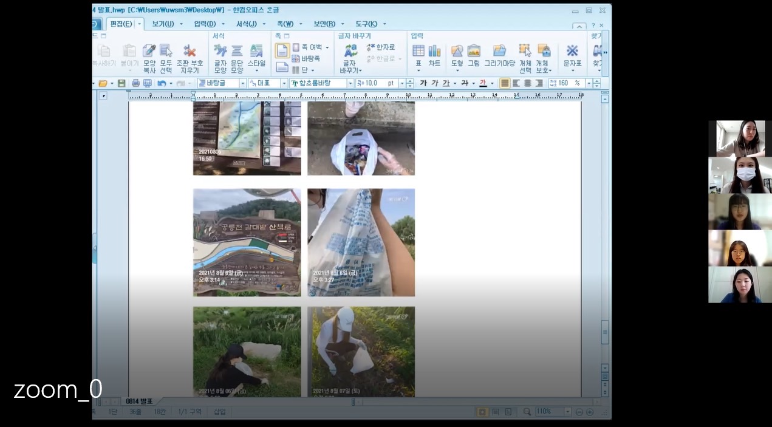Select portrait page orientation icon
Viewport: 772px width, 427px height.
coord(282,50)
